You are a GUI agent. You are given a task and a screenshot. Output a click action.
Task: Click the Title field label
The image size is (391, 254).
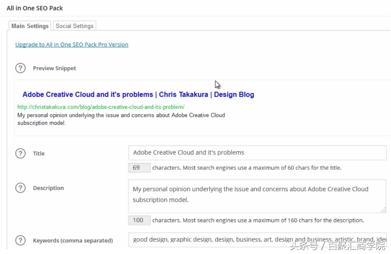(x=39, y=154)
